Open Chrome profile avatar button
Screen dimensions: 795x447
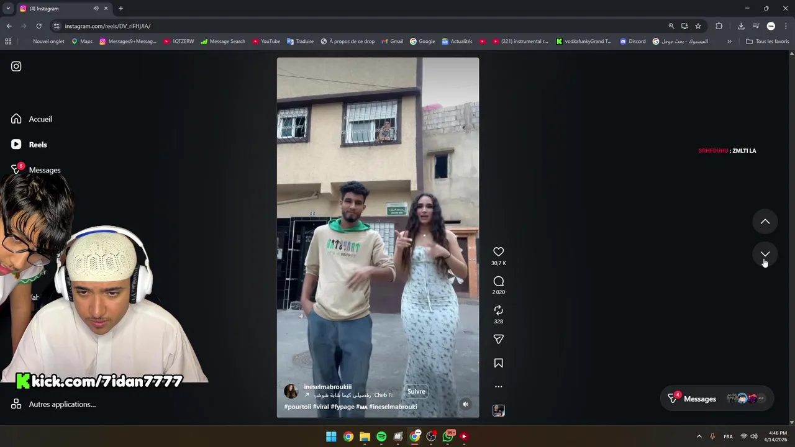[x=771, y=26]
